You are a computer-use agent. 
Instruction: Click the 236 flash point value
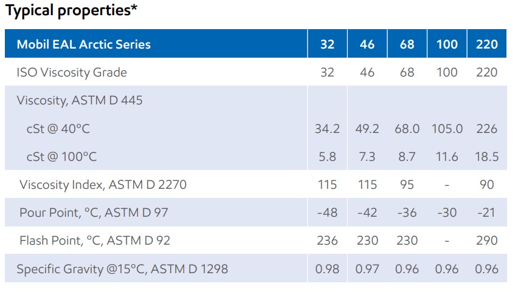327,240
